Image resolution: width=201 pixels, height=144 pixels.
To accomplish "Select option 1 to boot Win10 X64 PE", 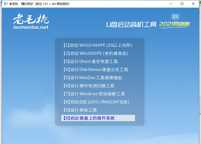I will [98, 45].
